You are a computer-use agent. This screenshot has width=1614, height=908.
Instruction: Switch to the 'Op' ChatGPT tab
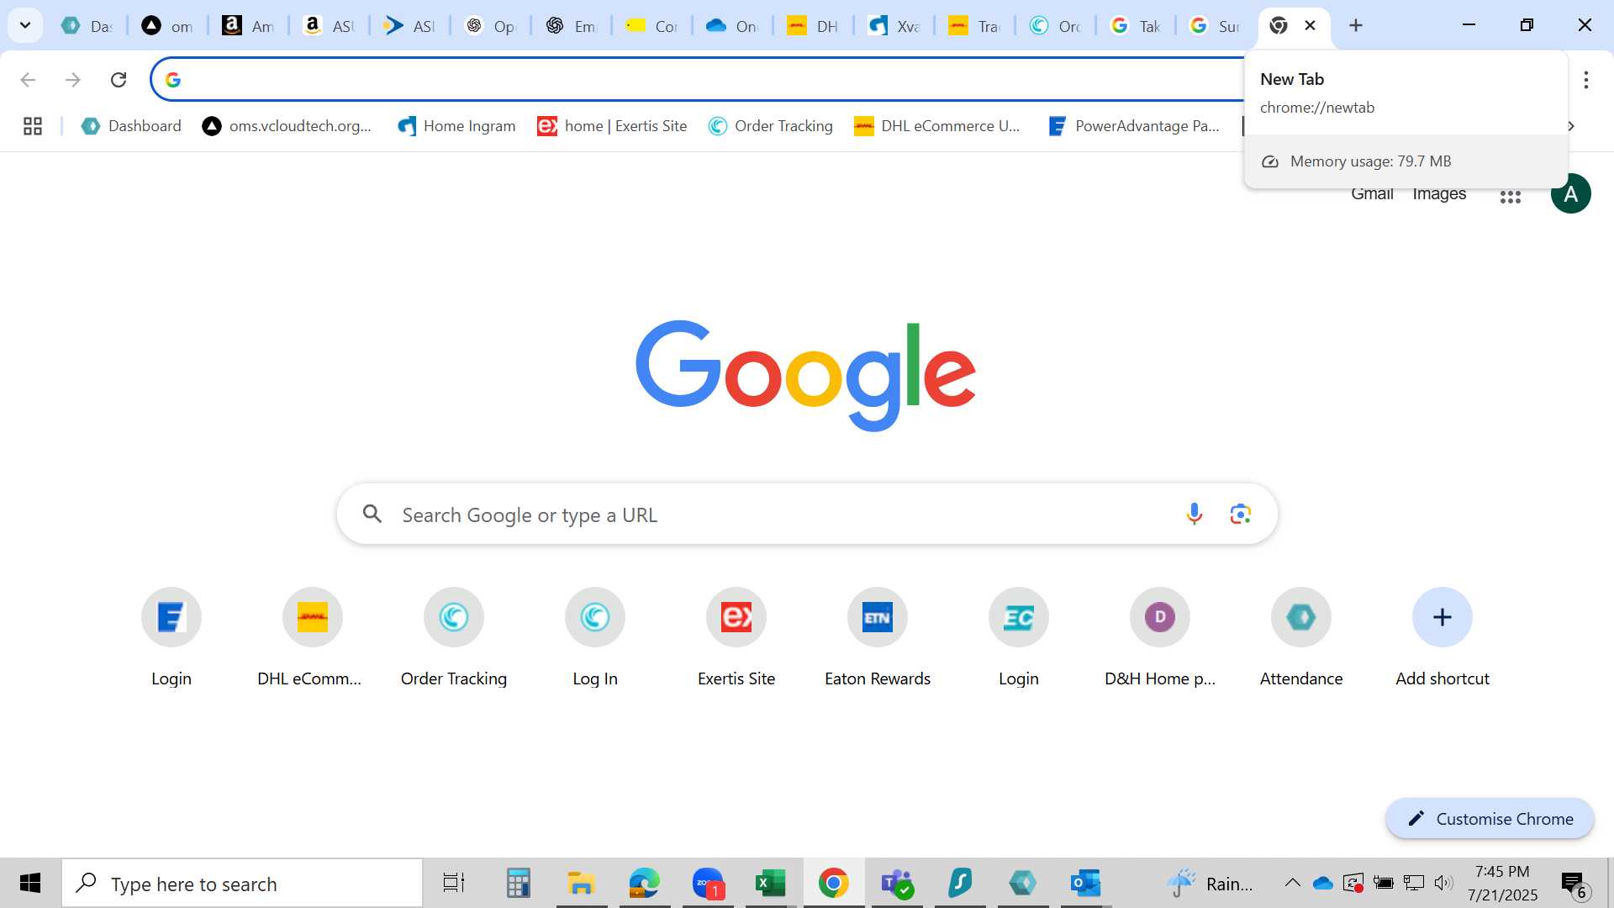[x=490, y=26]
